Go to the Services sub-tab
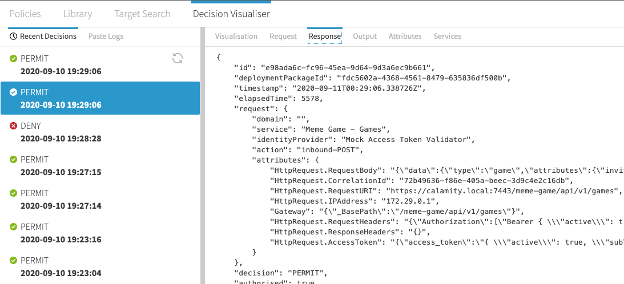Screen dimensions: 624x284 tap(448, 36)
